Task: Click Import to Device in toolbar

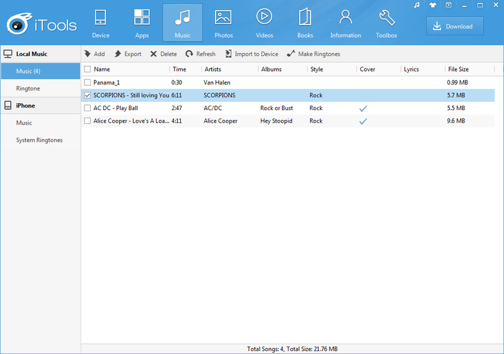Action: [x=251, y=54]
